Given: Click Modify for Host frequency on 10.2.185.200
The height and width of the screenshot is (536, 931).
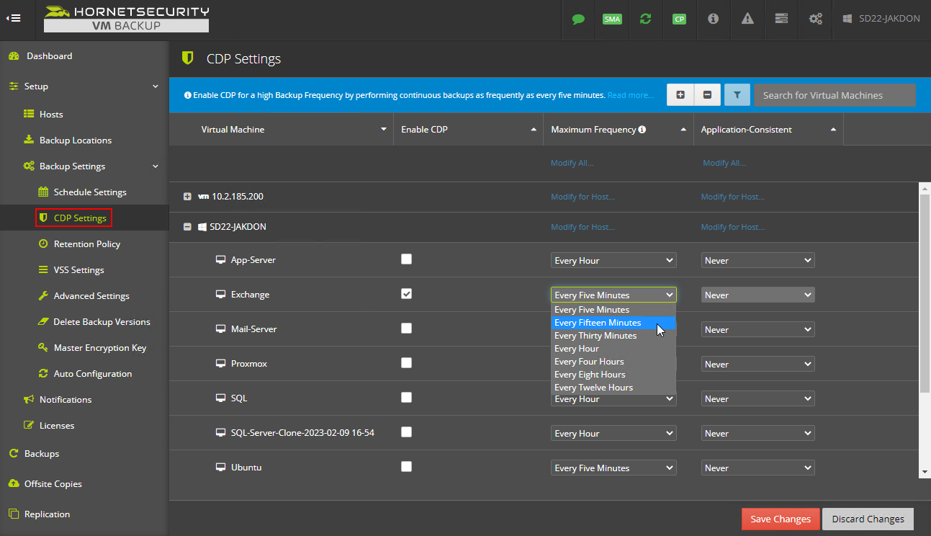Looking at the screenshot, I should 583,197.
